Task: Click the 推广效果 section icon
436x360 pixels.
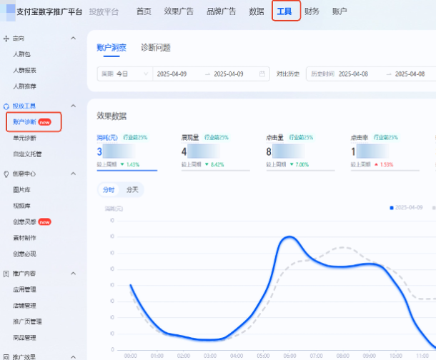Action: pos(6,357)
